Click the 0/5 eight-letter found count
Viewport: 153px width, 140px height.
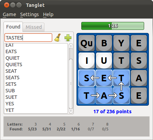(x=105, y=129)
